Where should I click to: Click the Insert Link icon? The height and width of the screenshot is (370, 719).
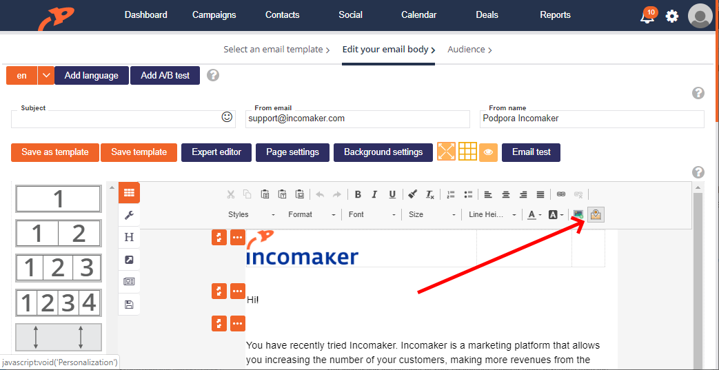click(x=561, y=194)
